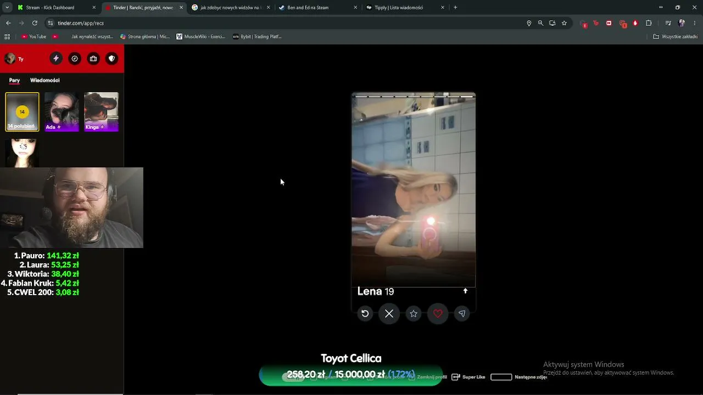Open the Bybit Trading Platform bookmark

pos(257,37)
